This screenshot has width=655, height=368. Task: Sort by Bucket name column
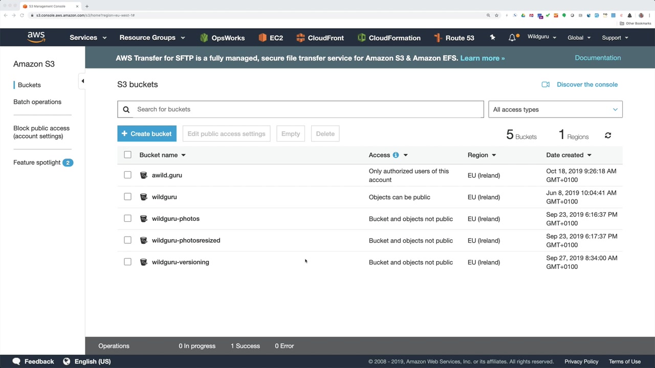[162, 155]
